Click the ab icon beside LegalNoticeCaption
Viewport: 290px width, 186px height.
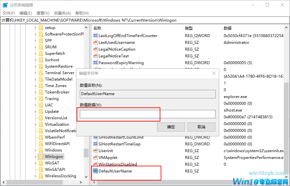(95, 49)
